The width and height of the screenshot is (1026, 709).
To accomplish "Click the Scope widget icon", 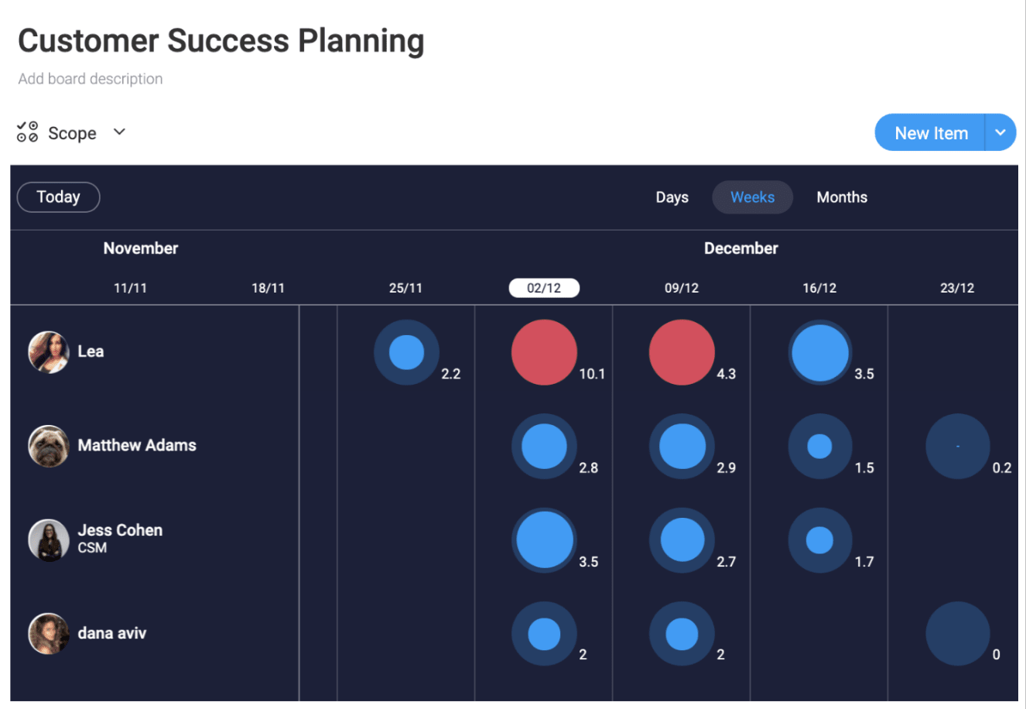I will pos(28,132).
